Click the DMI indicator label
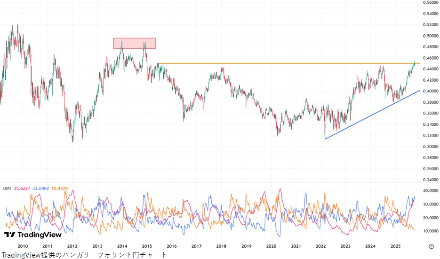 (7, 188)
